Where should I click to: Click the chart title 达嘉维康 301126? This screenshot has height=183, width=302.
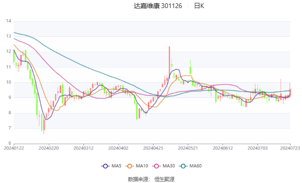pyautogui.click(x=158, y=6)
